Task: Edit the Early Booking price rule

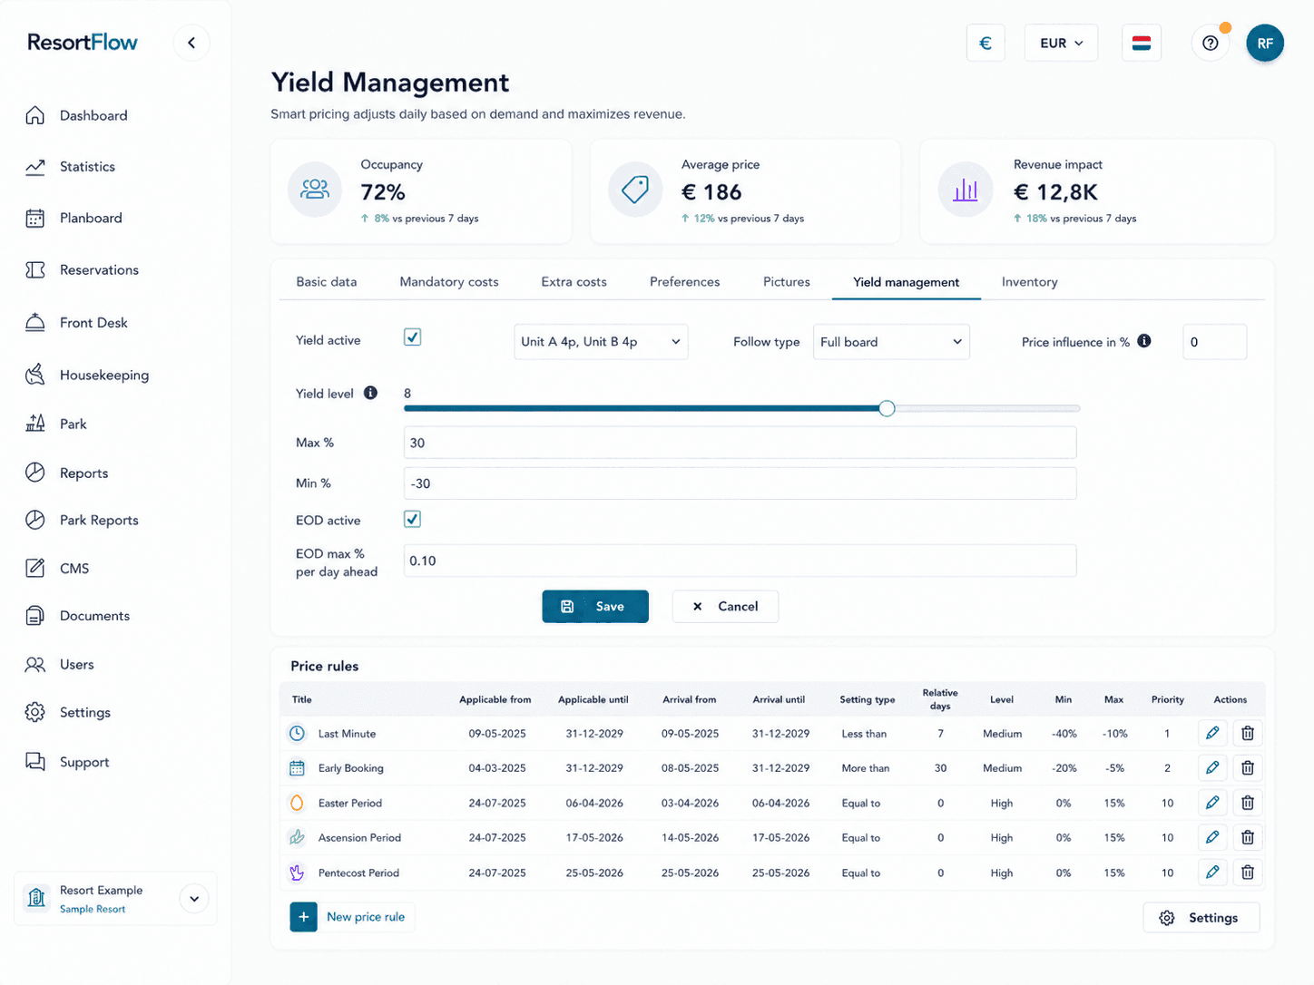Action: pos(1212,768)
